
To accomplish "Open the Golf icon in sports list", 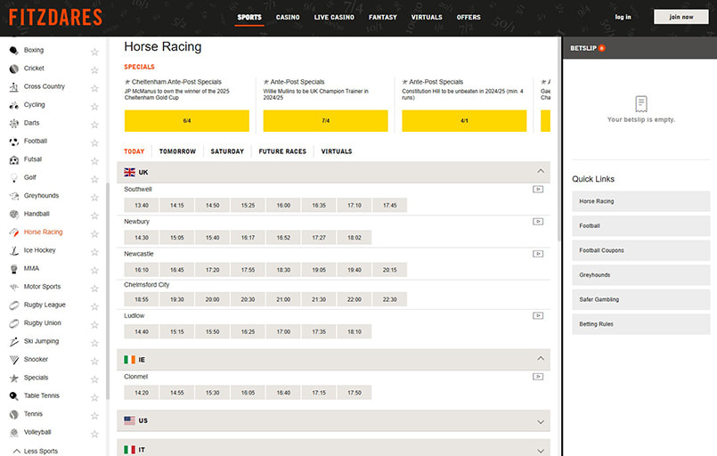I will (14, 177).
